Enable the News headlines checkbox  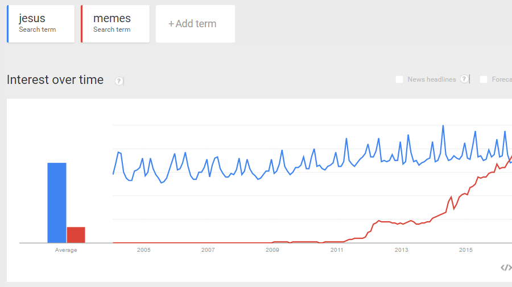[x=399, y=79]
